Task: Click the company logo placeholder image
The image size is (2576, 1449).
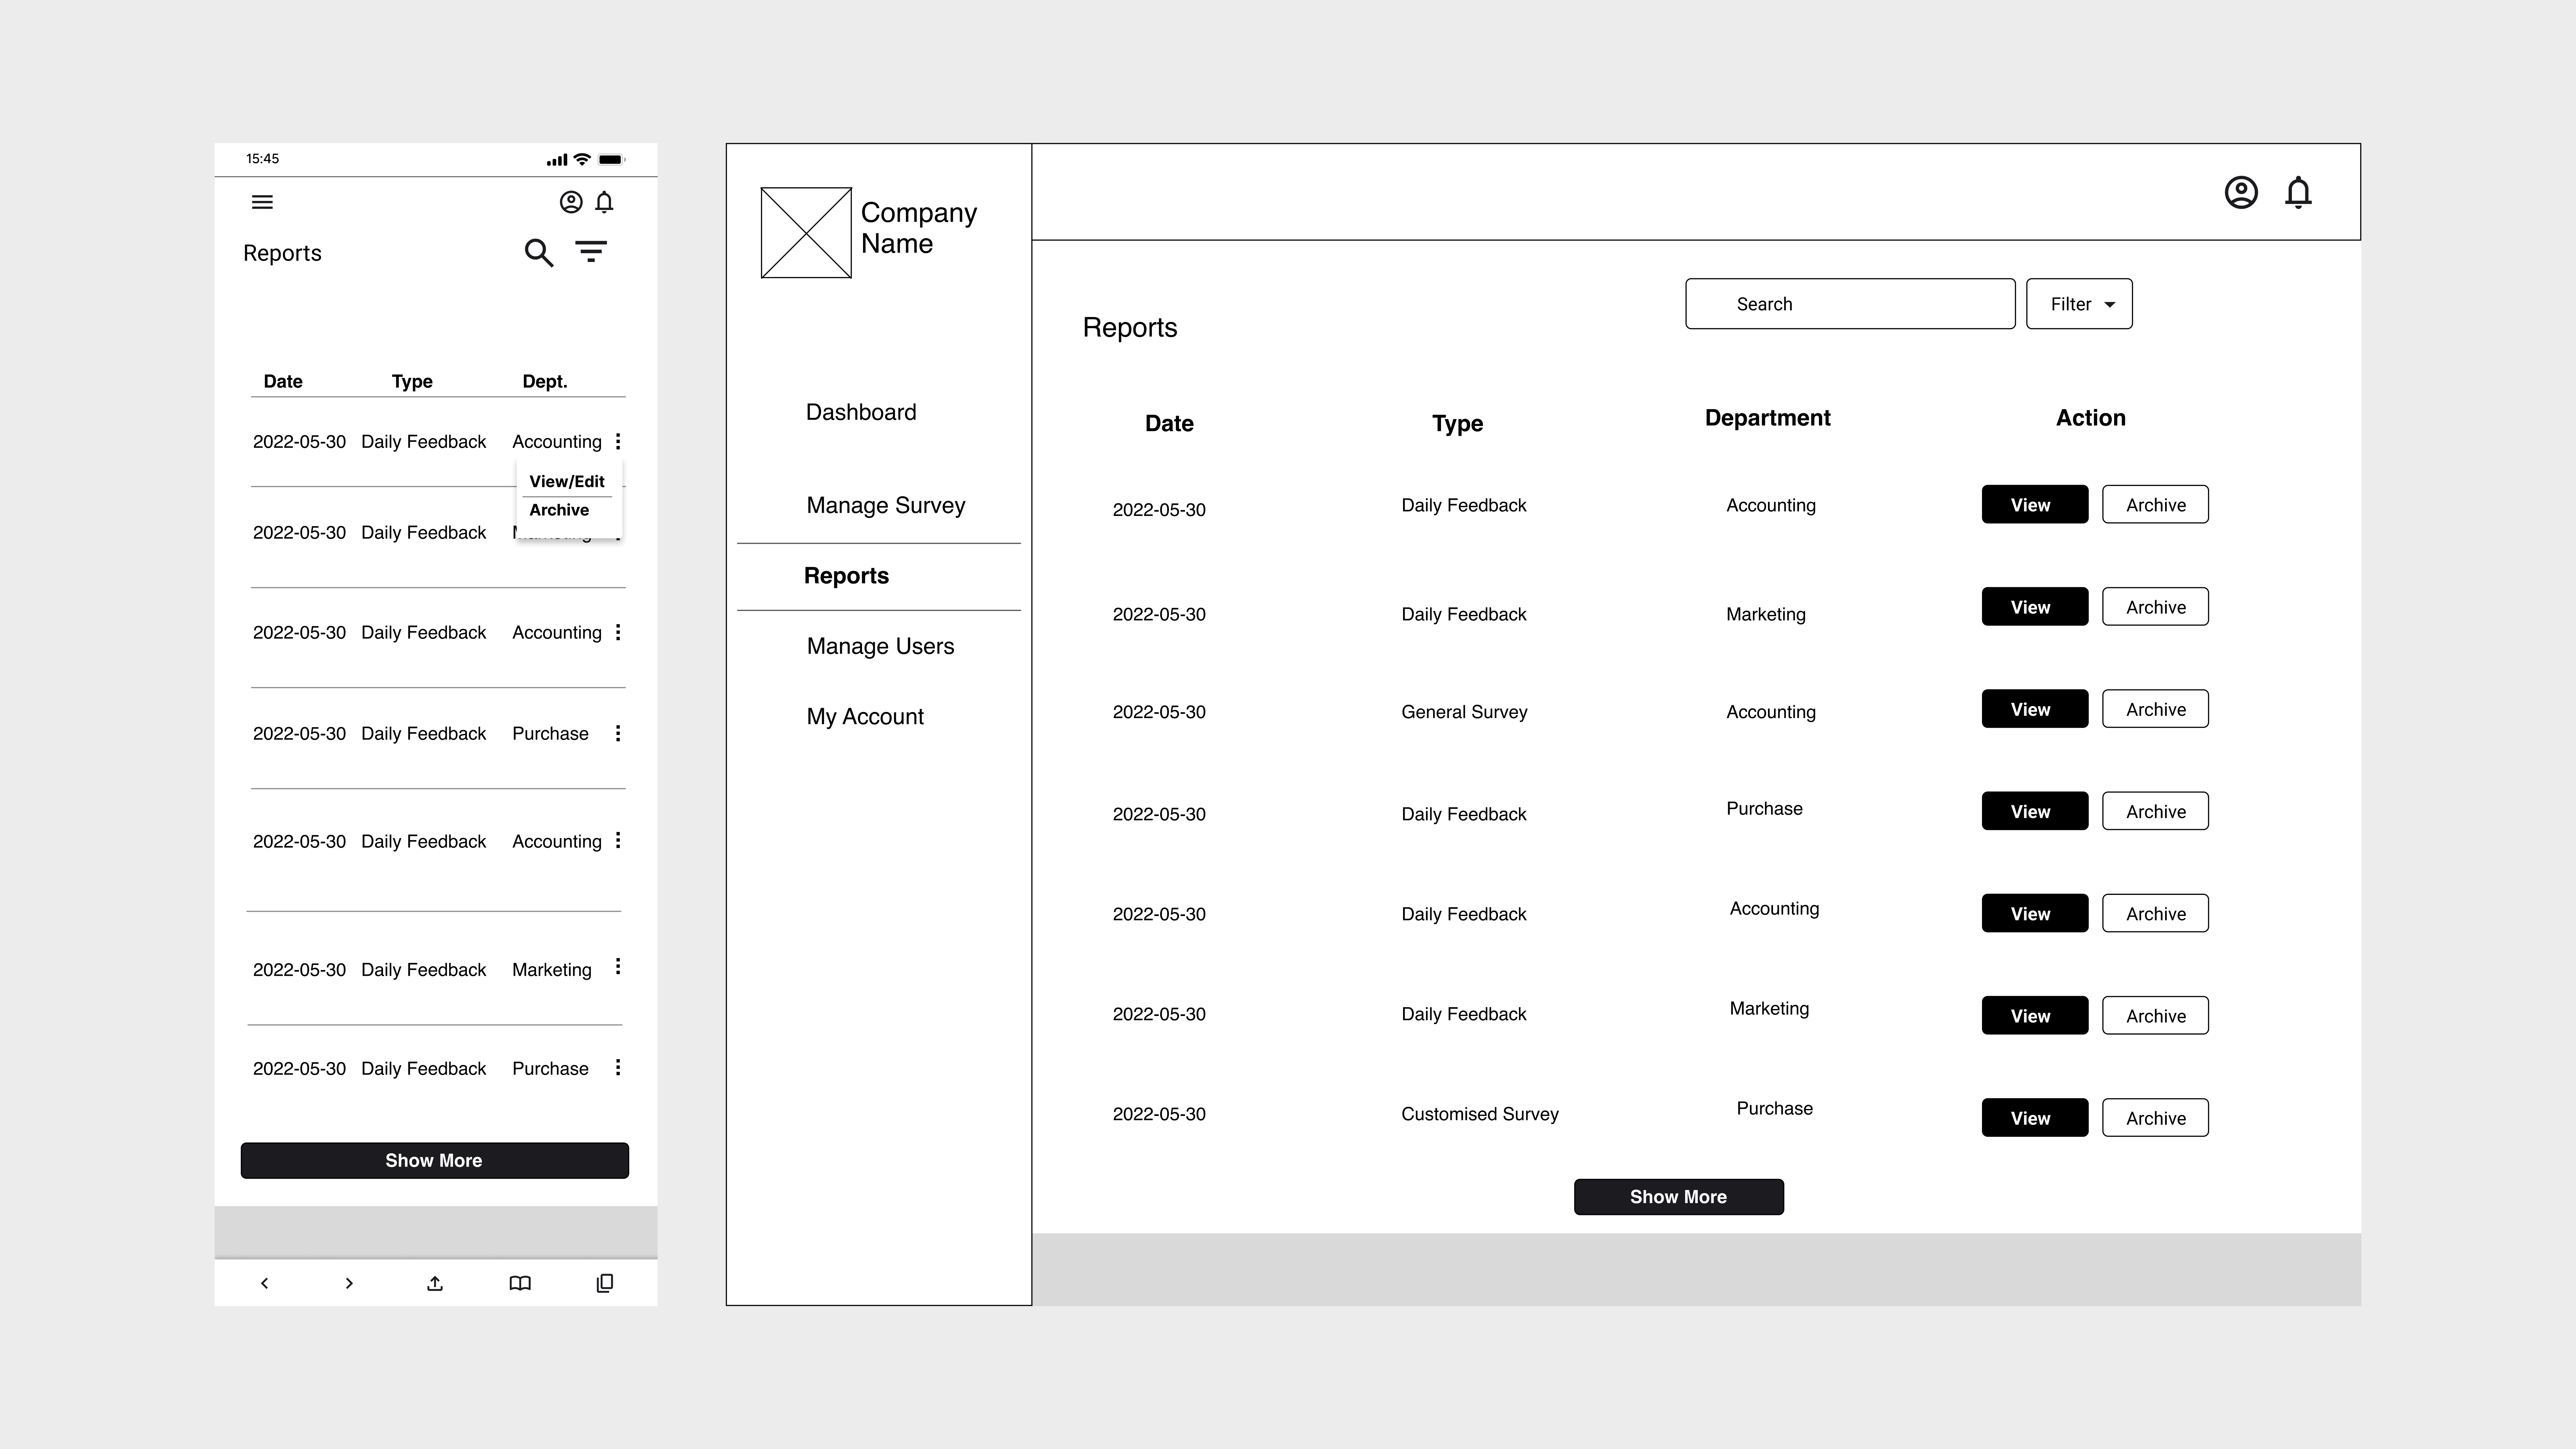Action: [806, 233]
